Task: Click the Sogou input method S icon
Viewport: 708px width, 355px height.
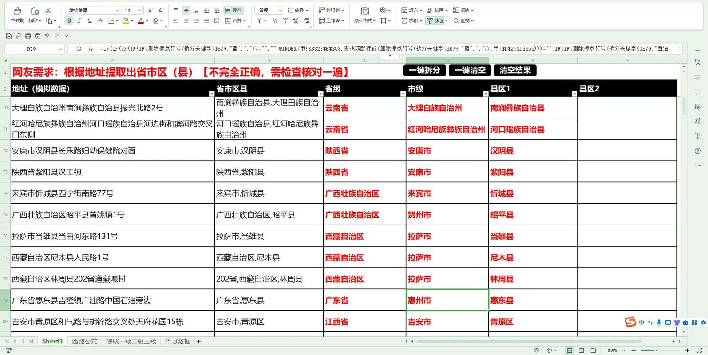Action: 630,322
